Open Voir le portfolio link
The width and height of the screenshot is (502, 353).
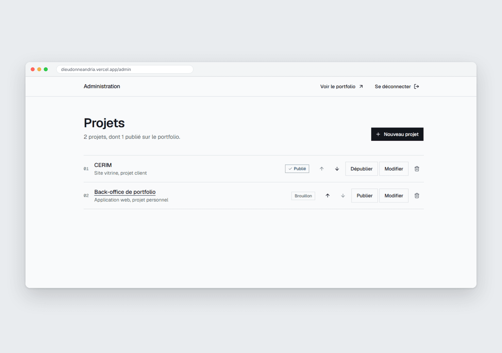pyautogui.click(x=342, y=86)
